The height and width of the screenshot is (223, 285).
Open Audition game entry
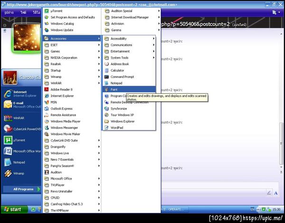pyautogui.click(x=72, y=172)
